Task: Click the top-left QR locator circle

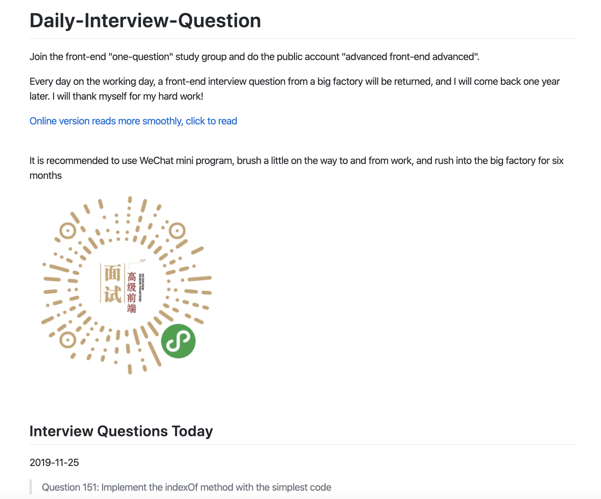Action: [67, 231]
